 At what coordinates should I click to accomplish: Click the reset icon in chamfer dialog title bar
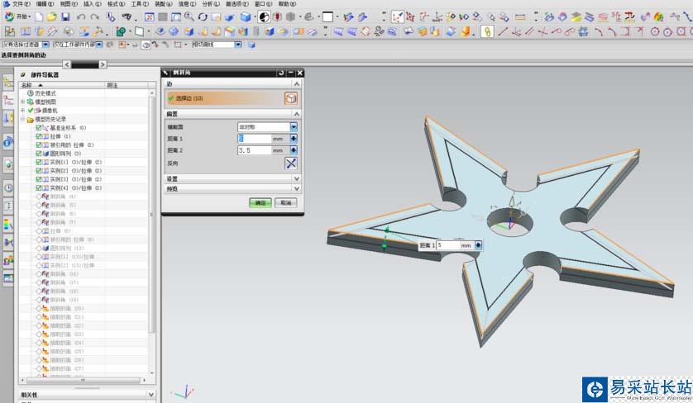point(281,73)
